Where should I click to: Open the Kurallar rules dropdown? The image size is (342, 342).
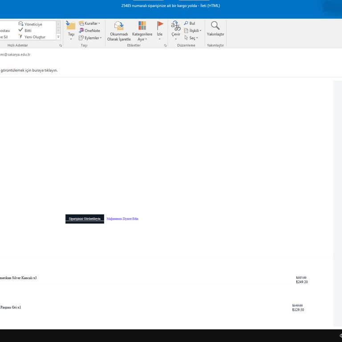[x=90, y=24]
